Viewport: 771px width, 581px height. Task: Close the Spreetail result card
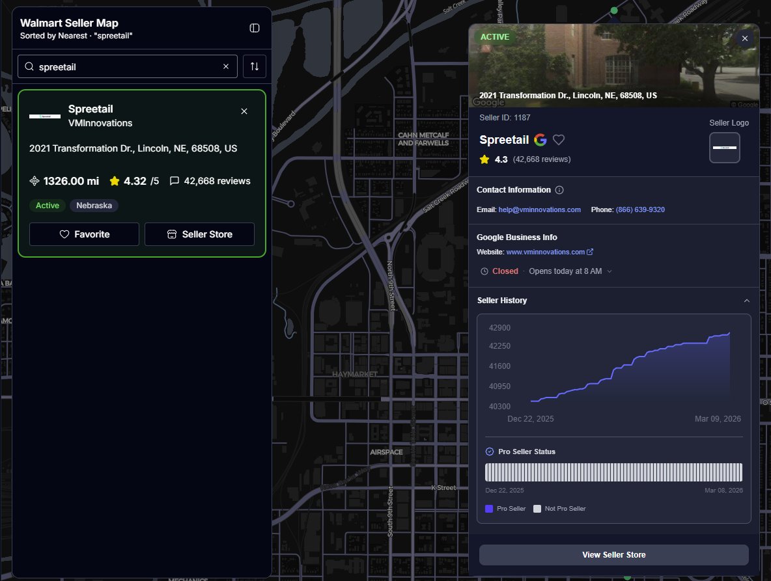244,111
